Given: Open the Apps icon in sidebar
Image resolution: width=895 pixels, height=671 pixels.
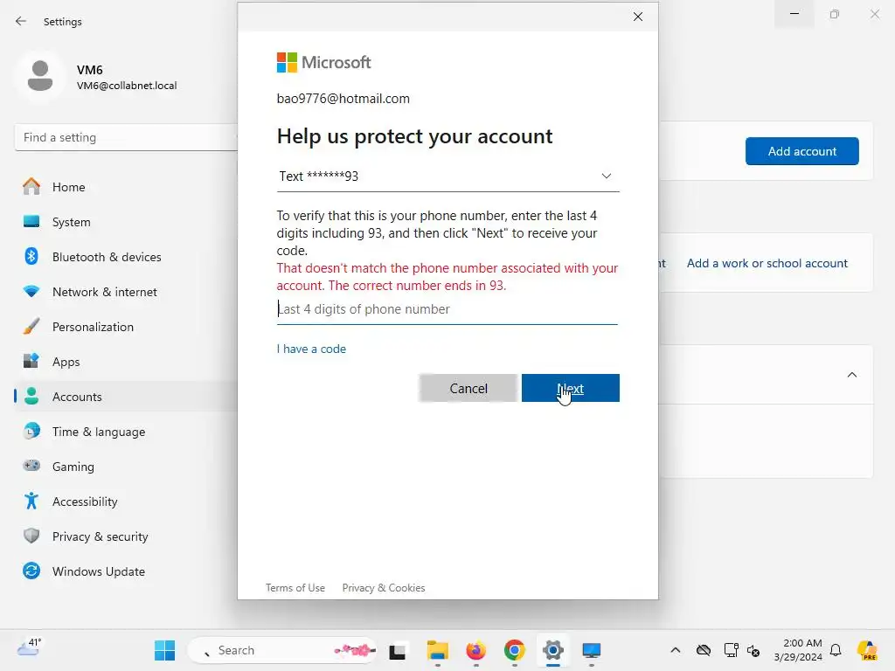Looking at the screenshot, I should coord(31,361).
